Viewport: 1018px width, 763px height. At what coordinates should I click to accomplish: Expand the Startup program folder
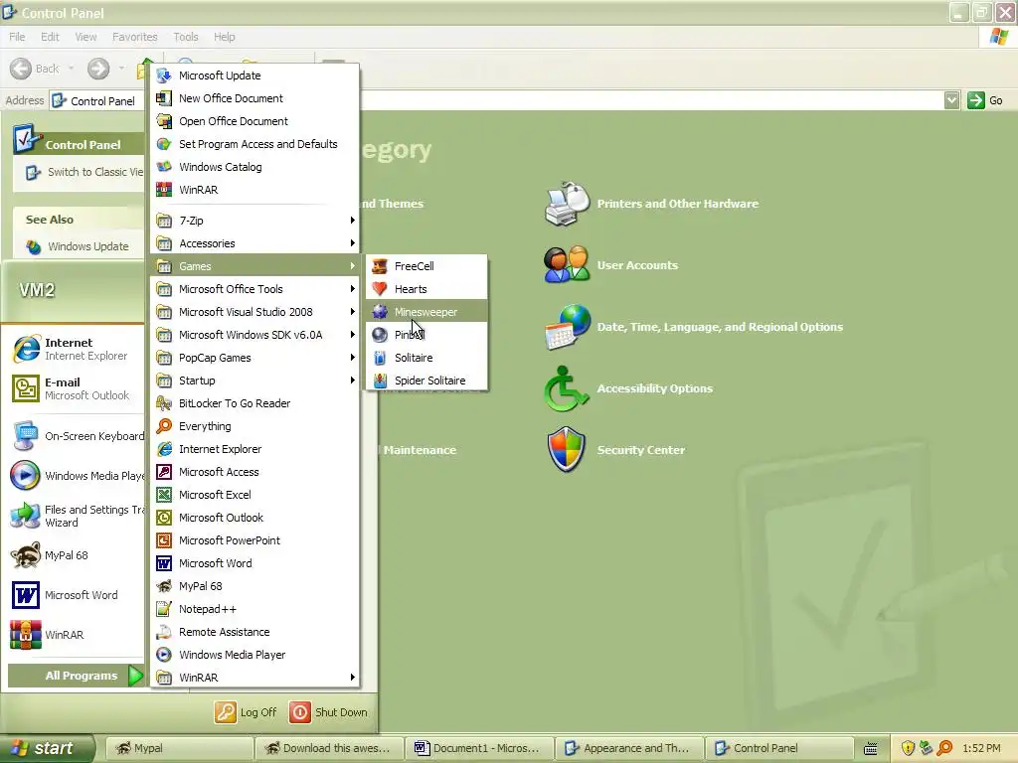click(255, 381)
